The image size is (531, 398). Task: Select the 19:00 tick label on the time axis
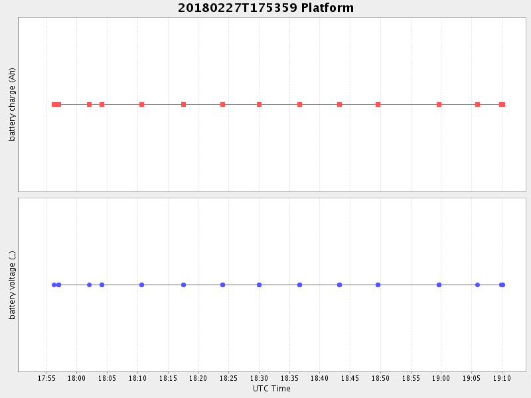441,378
